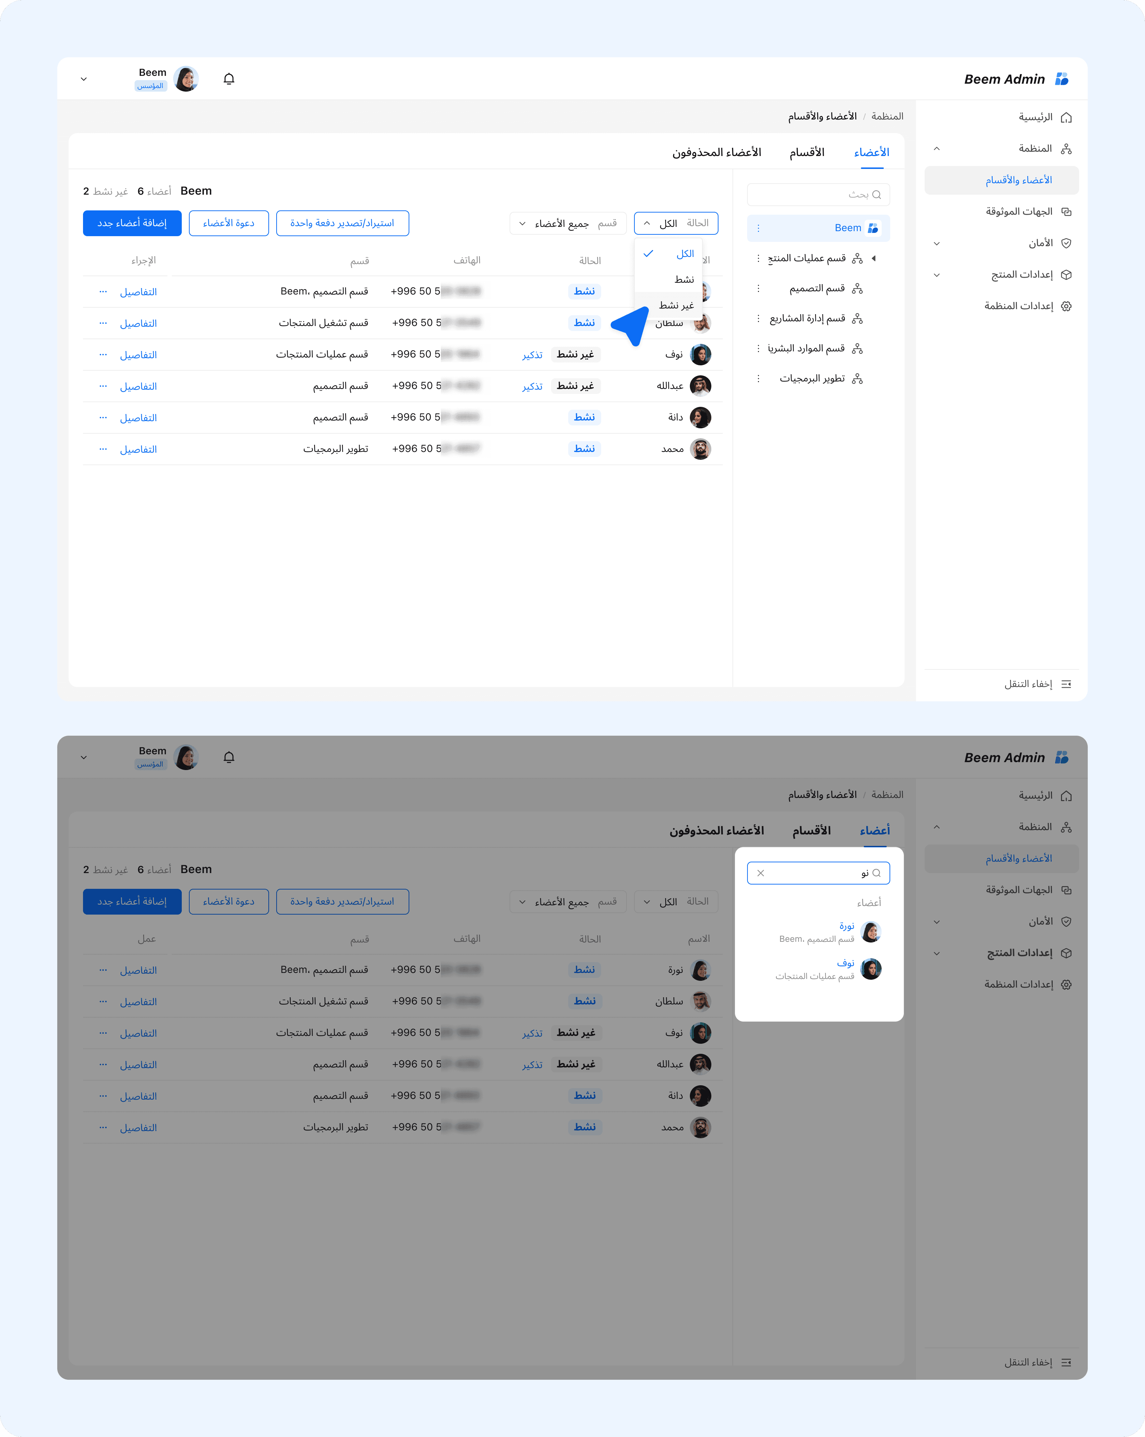
Task: Clear the search field with X icon
Action: [760, 873]
